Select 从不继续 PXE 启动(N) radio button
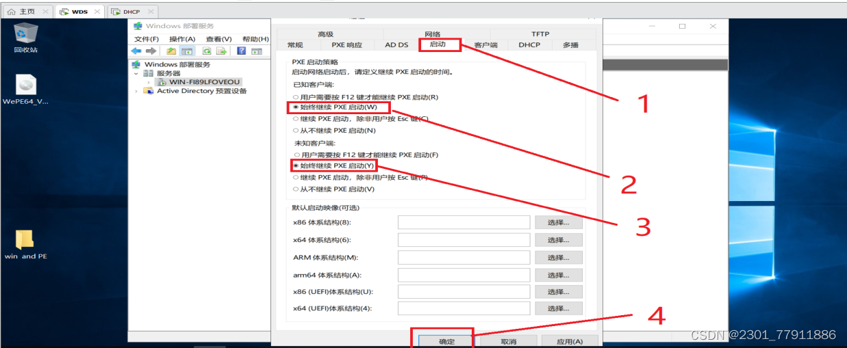This screenshot has height=348, width=847. pos(296,130)
